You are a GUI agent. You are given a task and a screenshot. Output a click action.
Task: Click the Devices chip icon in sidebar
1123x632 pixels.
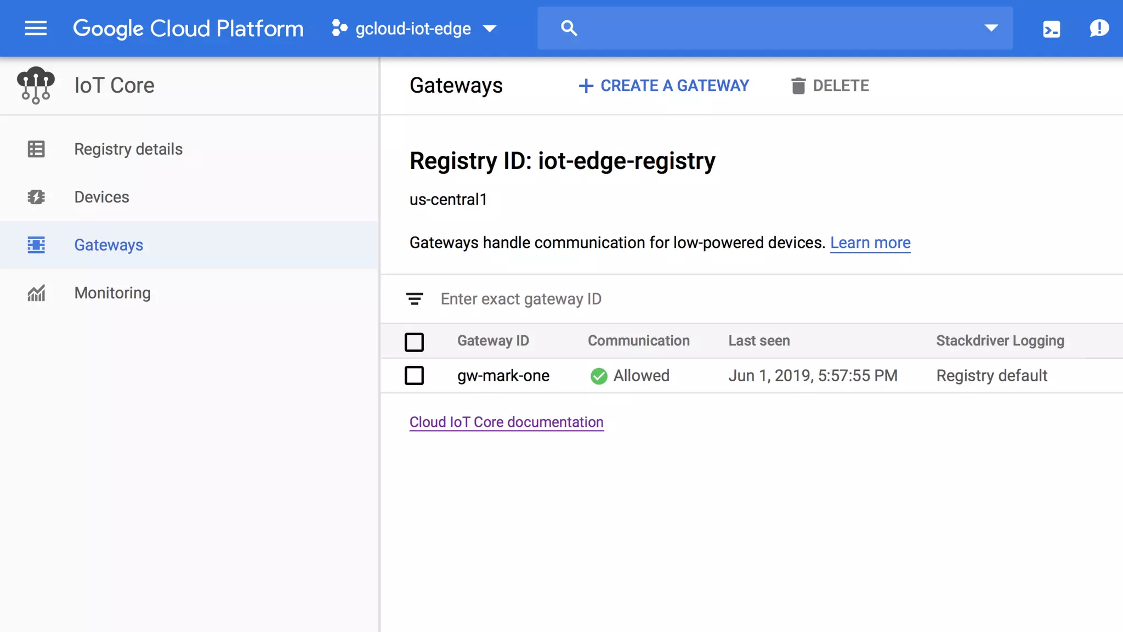pos(36,197)
